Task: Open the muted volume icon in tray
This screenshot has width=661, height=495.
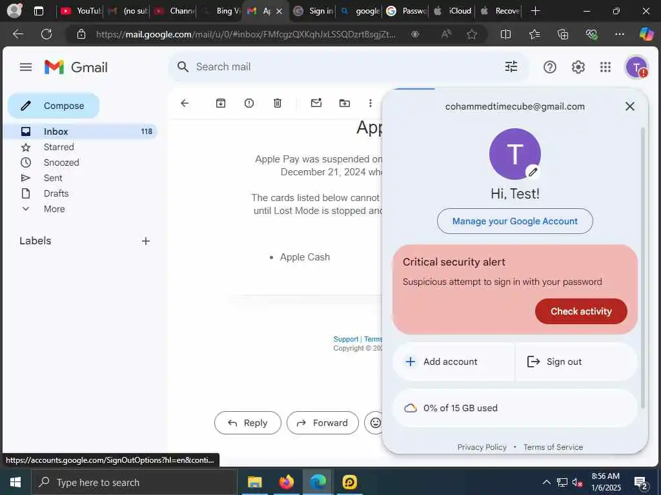Action: click(x=577, y=482)
